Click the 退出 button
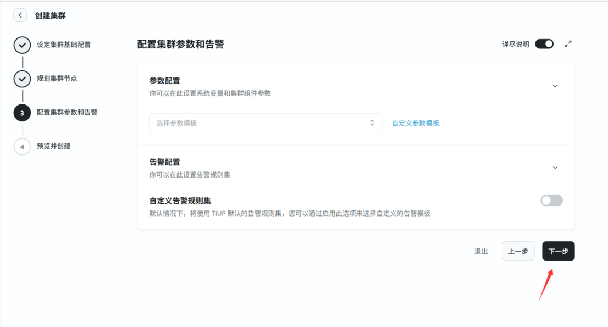608x327 pixels. click(481, 251)
